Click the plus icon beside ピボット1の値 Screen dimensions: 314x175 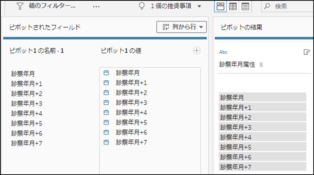click(x=196, y=51)
